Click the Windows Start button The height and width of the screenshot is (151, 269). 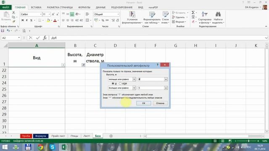tap(5, 147)
